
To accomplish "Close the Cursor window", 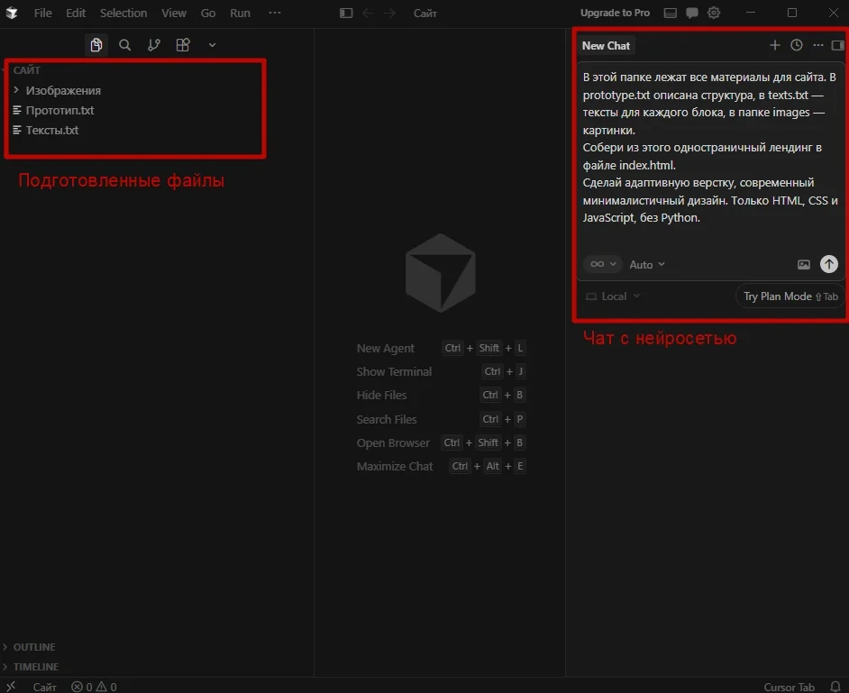I will click(x=834, y=13).
